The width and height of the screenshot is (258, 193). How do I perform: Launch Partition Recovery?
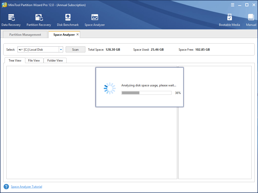coord(39,20)
